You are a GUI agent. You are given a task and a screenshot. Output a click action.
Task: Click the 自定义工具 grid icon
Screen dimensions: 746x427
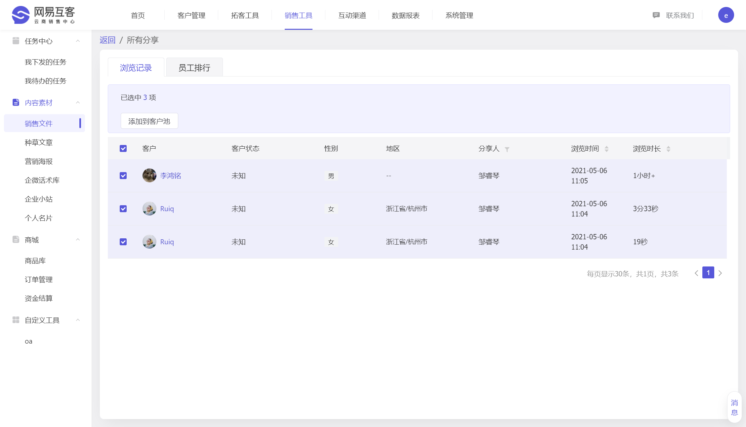point(16,320)
